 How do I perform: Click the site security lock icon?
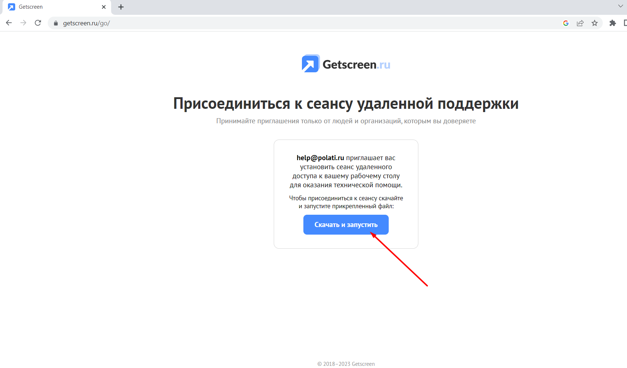coord(56,23)
